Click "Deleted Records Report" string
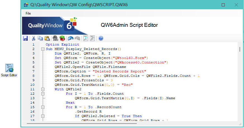The height and width of the screenshot is (128, 244). (x=119, y=71)
